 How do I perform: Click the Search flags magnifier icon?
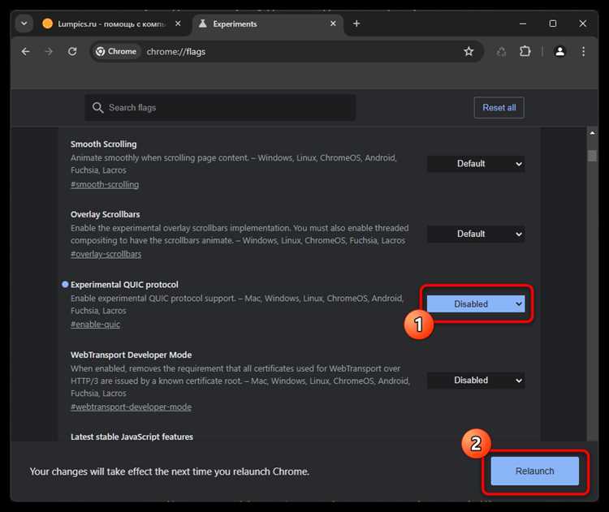[x=98, y=108]
